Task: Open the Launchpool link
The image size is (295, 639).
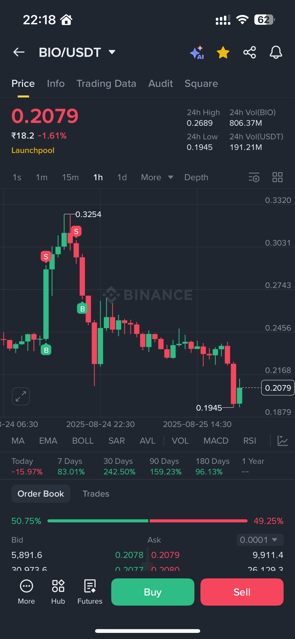Action: pos(33,150)
